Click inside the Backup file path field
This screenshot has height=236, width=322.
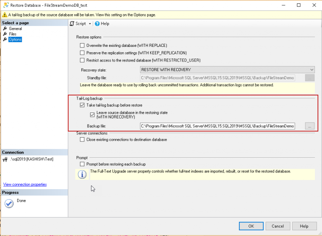click(218, 126)
